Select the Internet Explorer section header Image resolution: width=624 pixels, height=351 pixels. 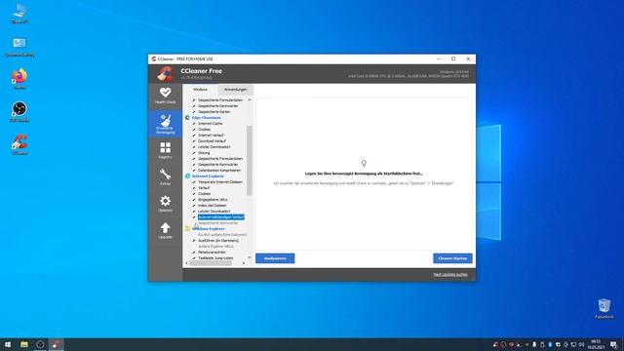(x=208, y=175)
